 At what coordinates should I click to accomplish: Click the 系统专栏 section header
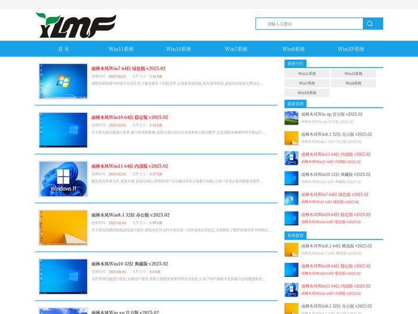pos(296,63)
